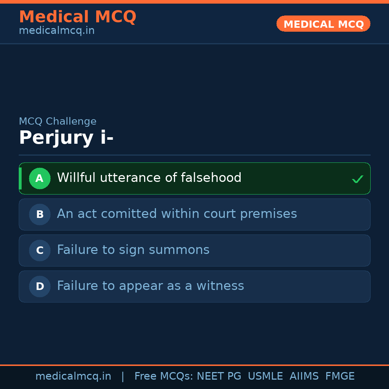Image resolution: width=389 pixels, height=389 pixels.
Task: Select answer 'Failure to appear as a witness'
Action: 150,286
